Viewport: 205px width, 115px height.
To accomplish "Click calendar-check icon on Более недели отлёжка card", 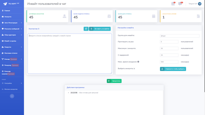I will (109, 16).
